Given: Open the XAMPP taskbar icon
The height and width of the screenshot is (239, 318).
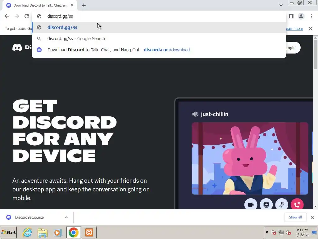Looking at the screenshot, I should coord(89,232).
